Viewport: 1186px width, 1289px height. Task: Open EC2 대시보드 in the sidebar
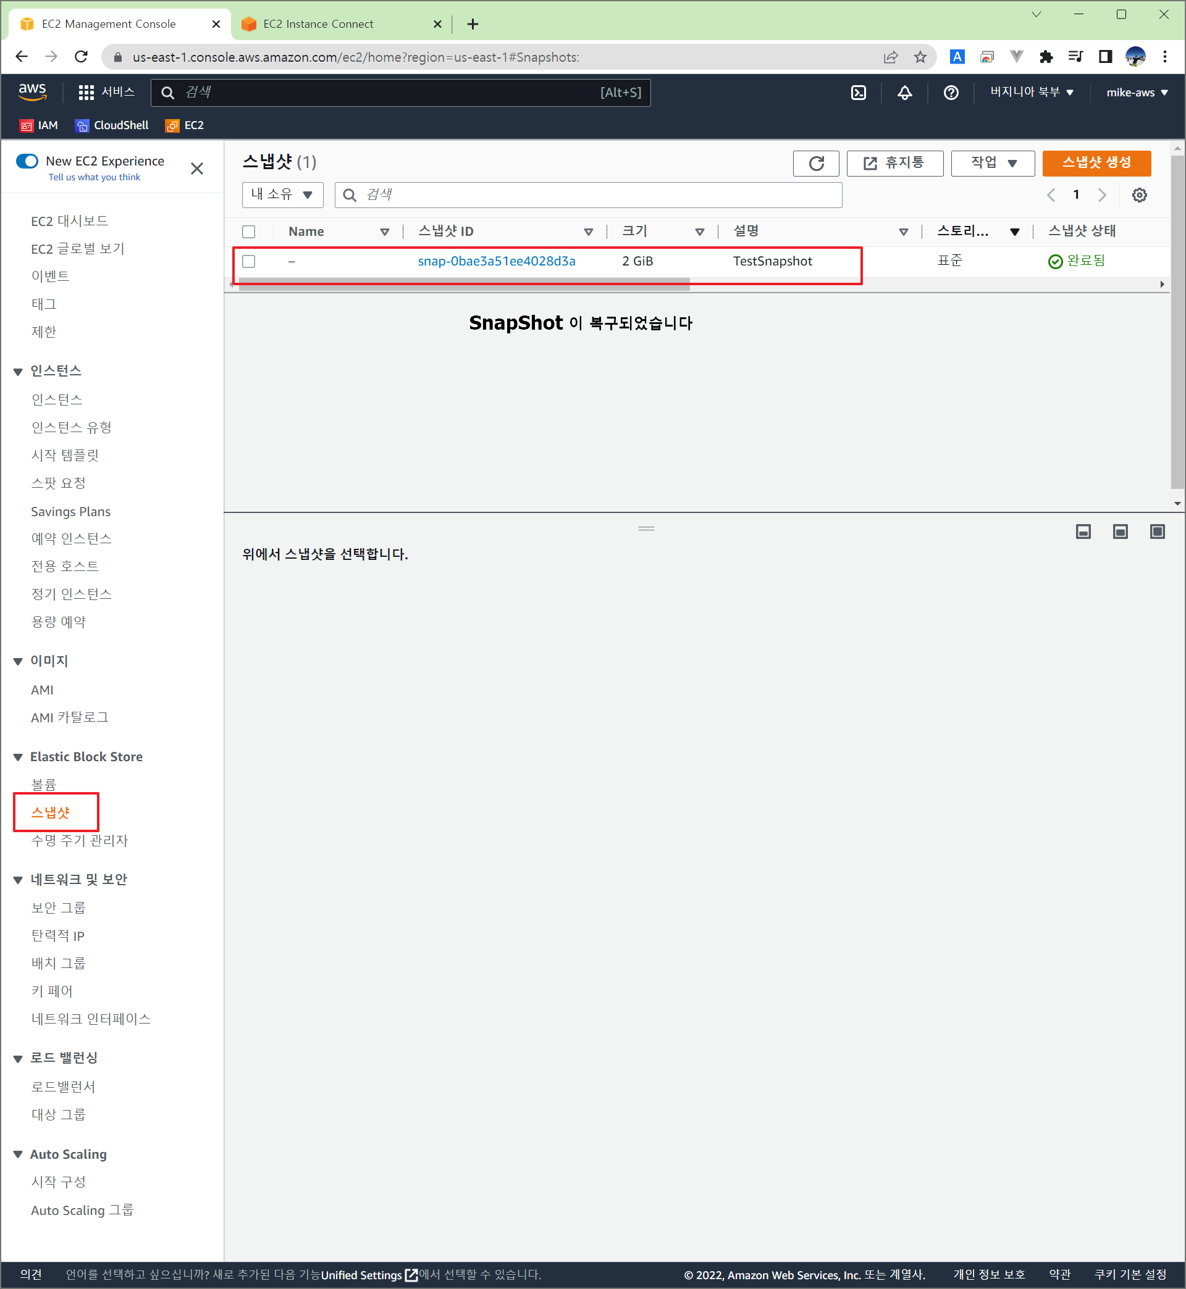coord(69,221)
